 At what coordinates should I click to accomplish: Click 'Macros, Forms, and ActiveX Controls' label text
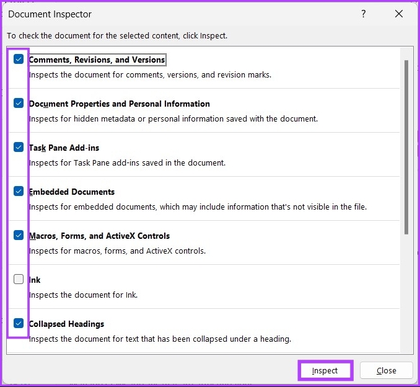point(99,236)
